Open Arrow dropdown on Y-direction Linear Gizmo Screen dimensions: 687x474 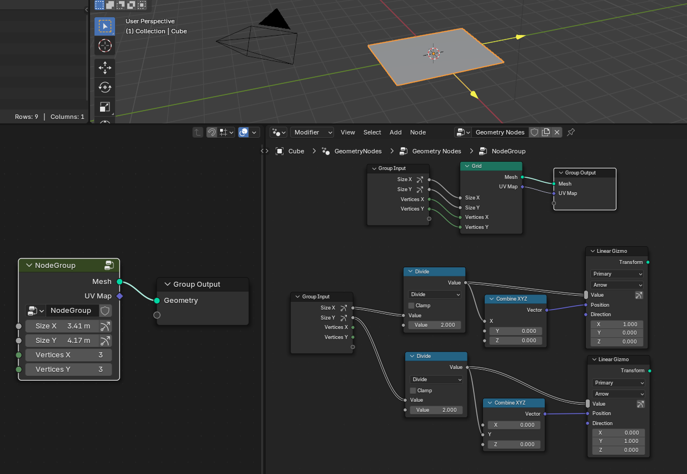(x=618, y=394)
